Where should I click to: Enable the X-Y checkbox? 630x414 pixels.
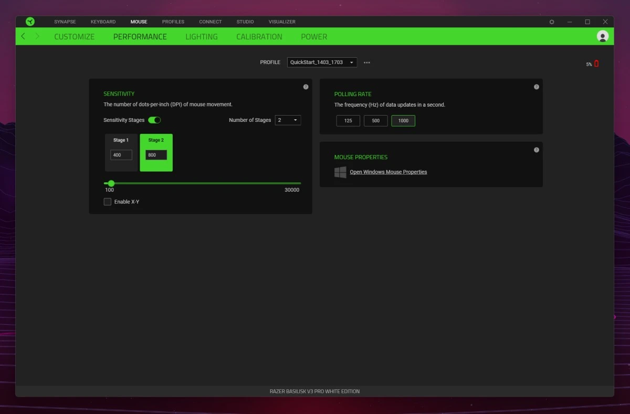[x=108, y=202]
